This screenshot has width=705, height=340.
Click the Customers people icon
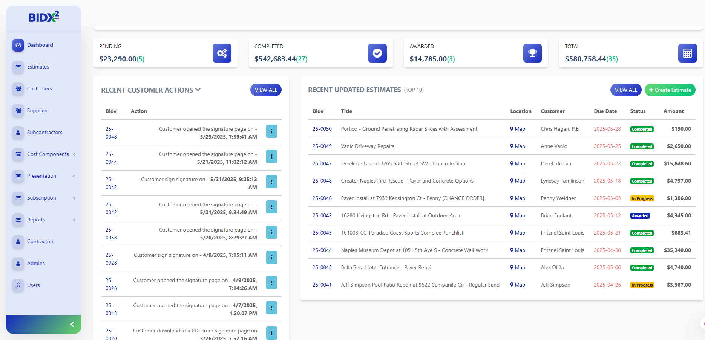(x=18, y=88)
